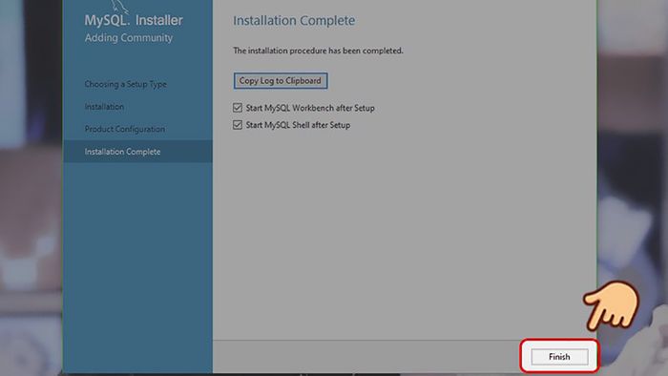This screenshot has height=376, width=668.
Task: Click the Finish button
Action: pyautogui.click(x=559, y=357)
